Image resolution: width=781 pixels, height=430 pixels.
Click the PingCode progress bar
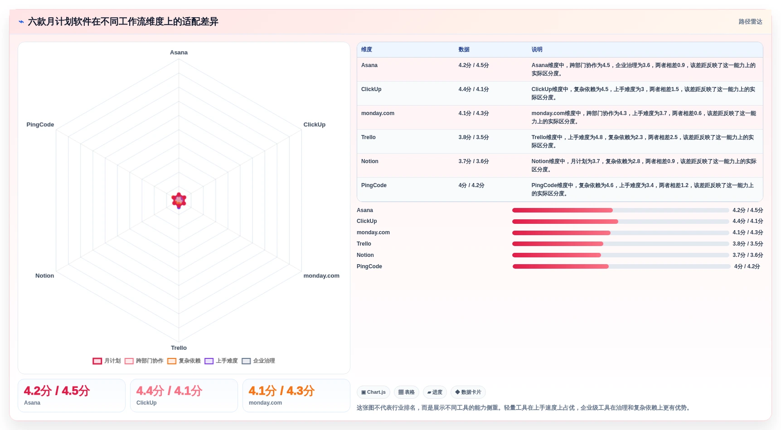(x=621, y=266)
